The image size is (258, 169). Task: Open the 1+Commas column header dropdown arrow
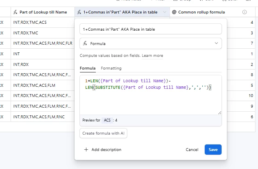coord(165,12)
